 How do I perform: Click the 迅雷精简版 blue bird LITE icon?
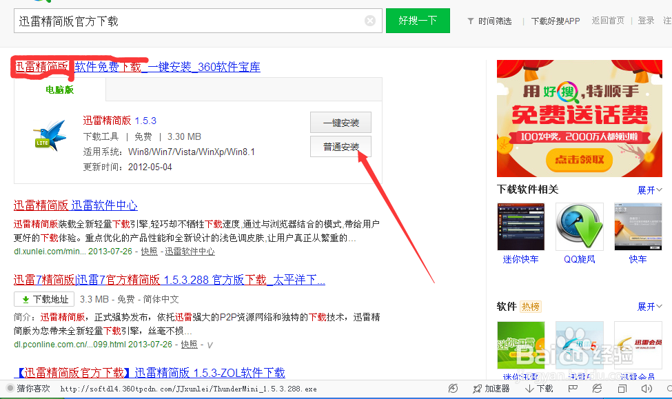pyautogui.click(x=50, y=136)
